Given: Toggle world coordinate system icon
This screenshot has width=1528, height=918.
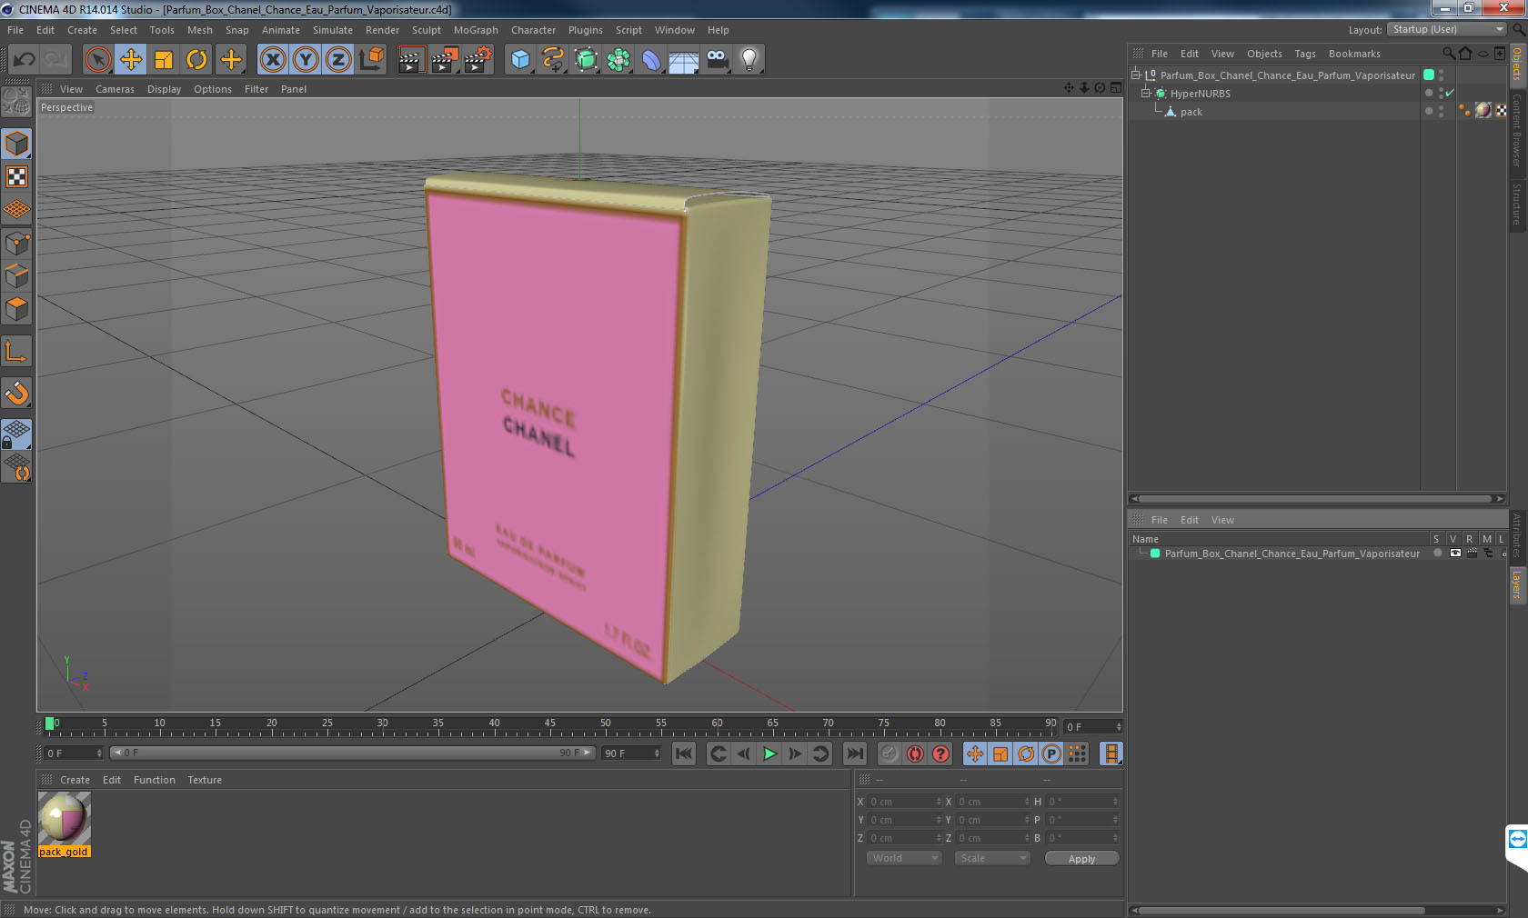Looking at the screenshot, I should click(x=371, y=60).
